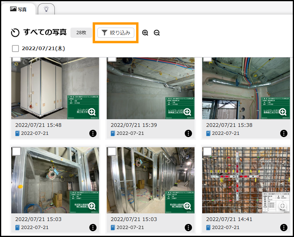Click the 28枚 photo count badge
The width and height of the screenshot is (294, 237).
(81, 33)
